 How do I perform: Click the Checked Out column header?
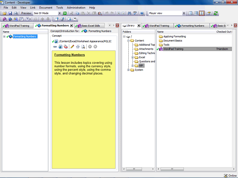pos(224,32)
